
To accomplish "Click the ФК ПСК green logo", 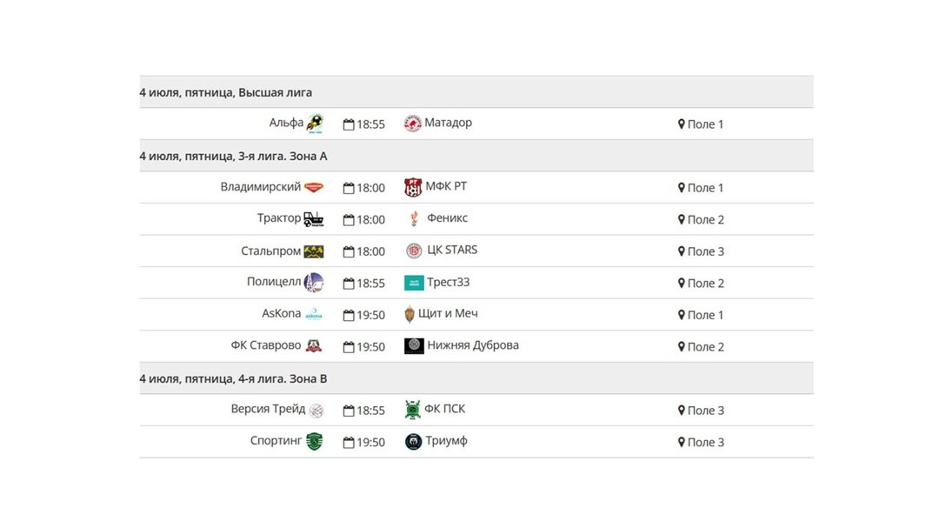I will click(x=413, y=410).
